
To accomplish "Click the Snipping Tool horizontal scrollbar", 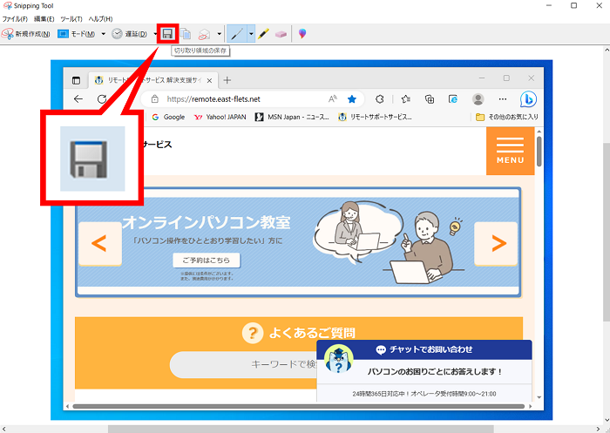I will click(301, 430).
